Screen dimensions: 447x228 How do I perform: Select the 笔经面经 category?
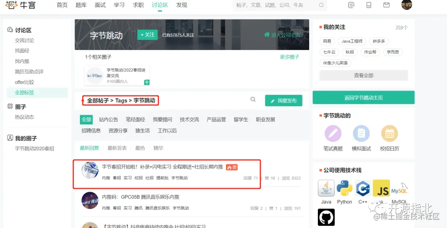pyautogui.click(x=135, y=120)
